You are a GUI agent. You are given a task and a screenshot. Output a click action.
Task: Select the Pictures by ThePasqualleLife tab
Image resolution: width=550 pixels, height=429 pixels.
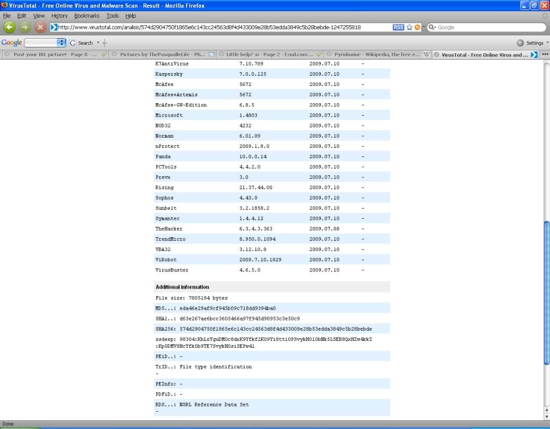coord(161,54)
